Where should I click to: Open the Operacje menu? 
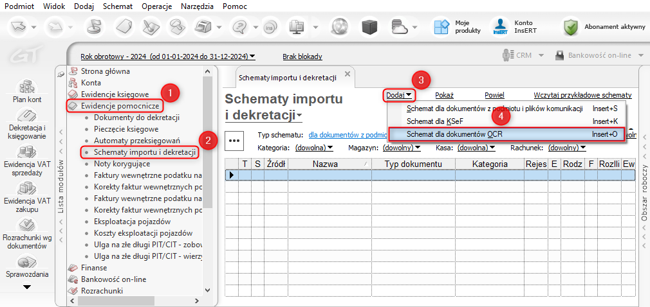(x=156, y=6)
